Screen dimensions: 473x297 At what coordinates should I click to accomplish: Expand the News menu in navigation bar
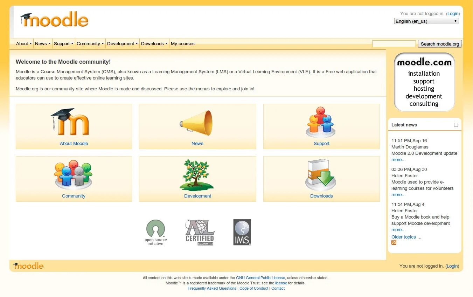pos(43,43)
